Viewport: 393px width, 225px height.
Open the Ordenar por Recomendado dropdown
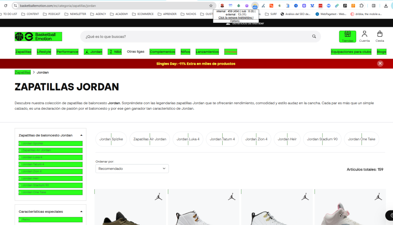[x=132, y=169]
